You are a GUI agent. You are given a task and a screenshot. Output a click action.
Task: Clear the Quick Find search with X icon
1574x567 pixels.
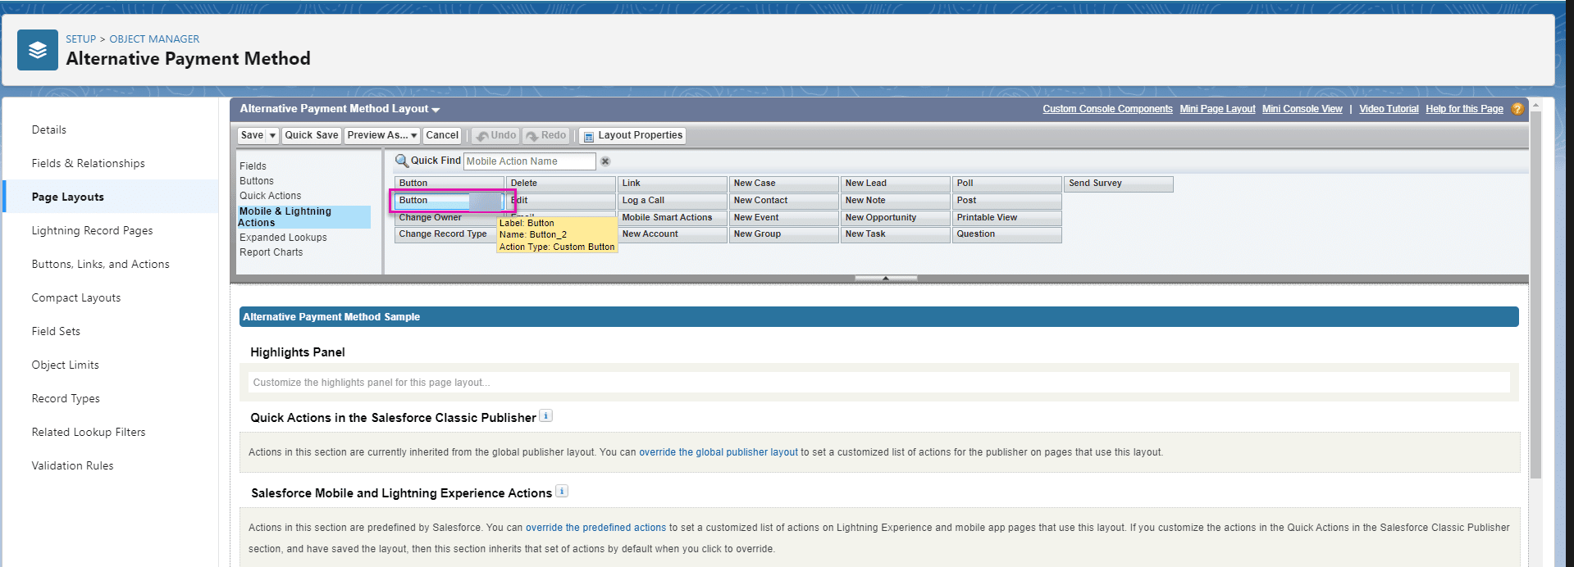coord(605,161)
